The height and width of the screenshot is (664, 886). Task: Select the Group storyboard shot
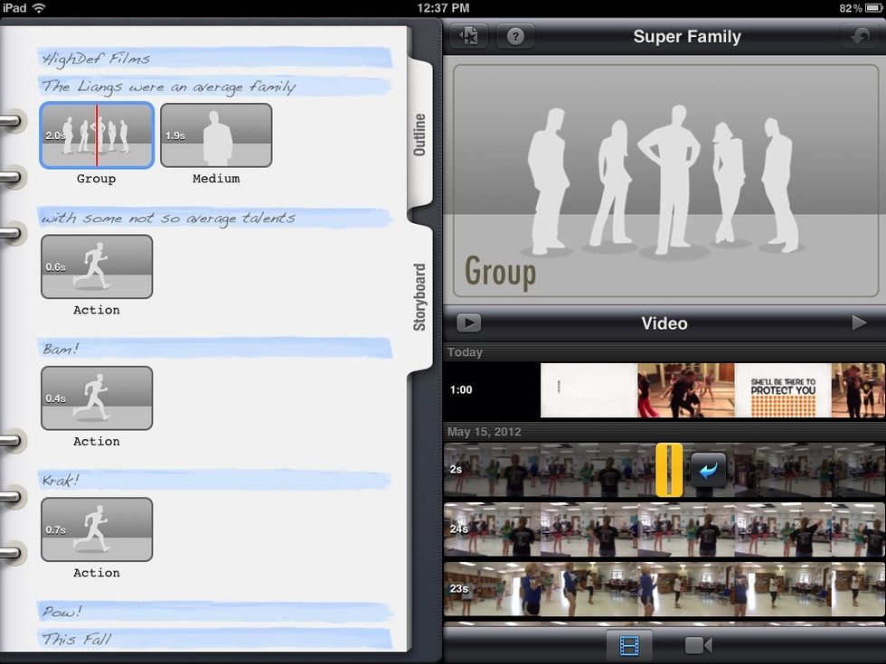[x=96, y=134]
